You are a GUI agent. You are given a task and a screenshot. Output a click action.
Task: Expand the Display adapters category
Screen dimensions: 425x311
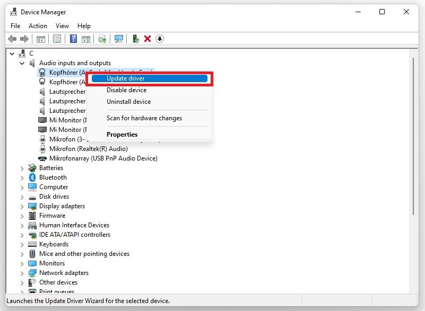click(22, 206)
